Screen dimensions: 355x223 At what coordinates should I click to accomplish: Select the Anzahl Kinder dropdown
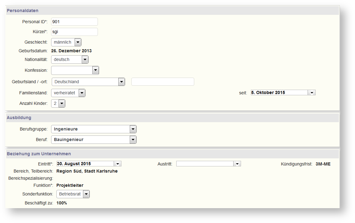(62, 104)
